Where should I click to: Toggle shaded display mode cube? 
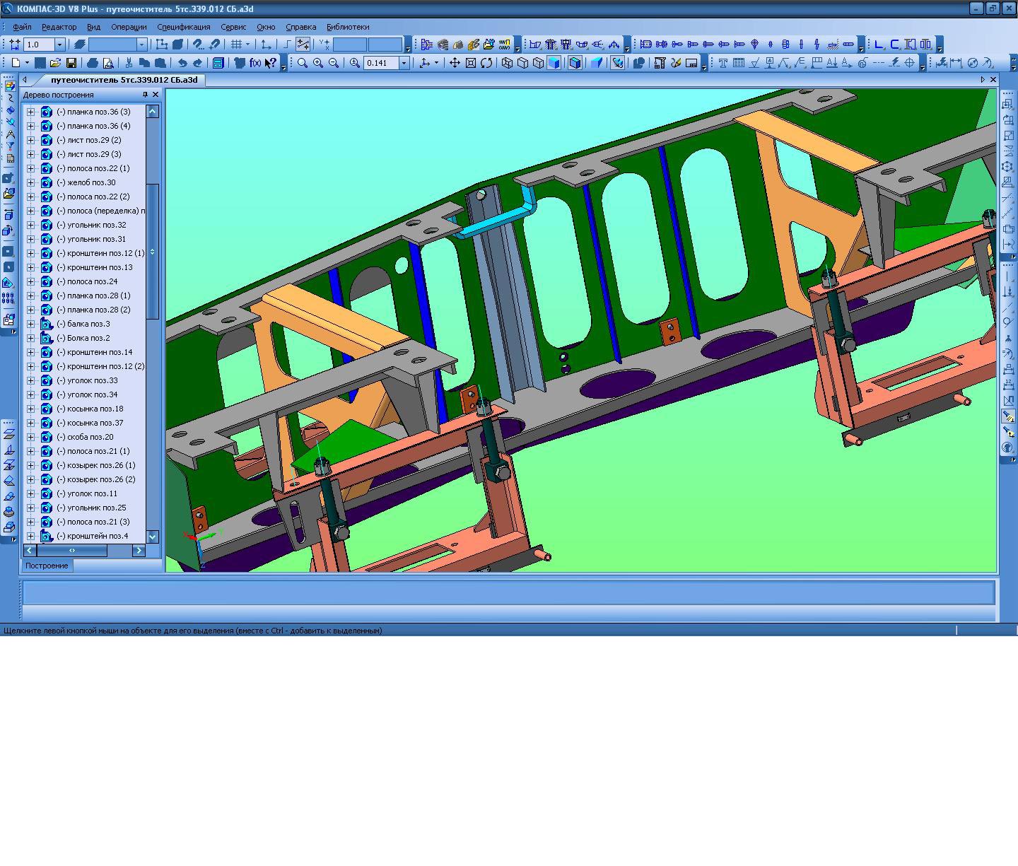coord(554,63)
